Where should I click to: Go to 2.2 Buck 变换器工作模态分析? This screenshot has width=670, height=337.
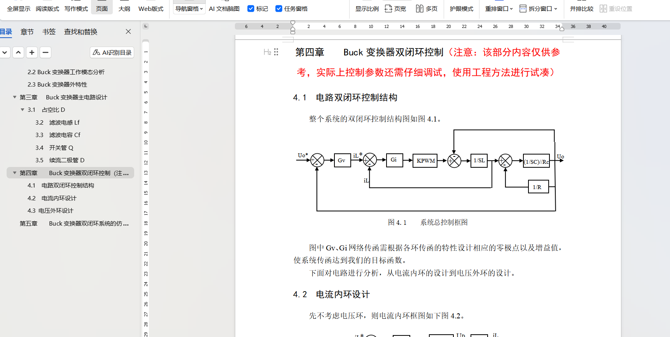(x=66, y=72)
